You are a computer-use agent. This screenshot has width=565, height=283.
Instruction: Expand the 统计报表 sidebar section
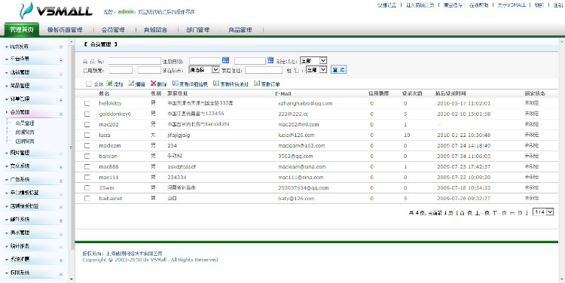pos(20,246)
